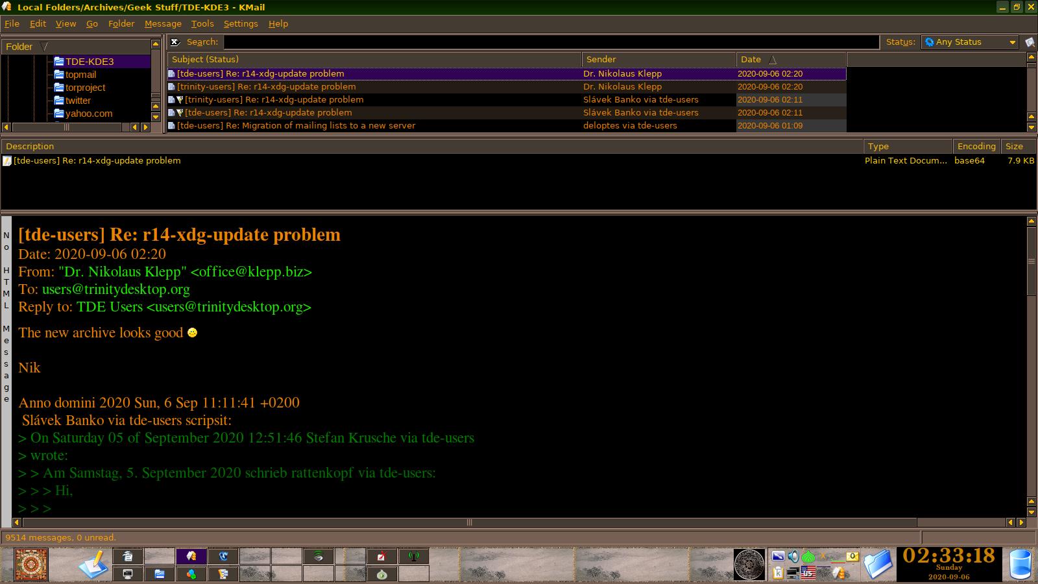1038x584 pixels.
Task: Toggle sort on Folder column header
Action: coord(75,47)
